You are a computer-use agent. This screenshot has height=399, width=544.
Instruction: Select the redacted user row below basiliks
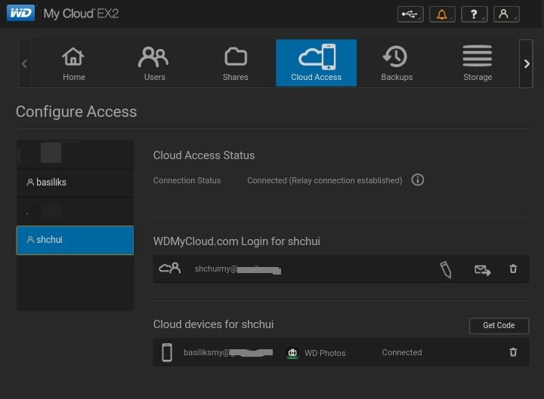(75, 211)
